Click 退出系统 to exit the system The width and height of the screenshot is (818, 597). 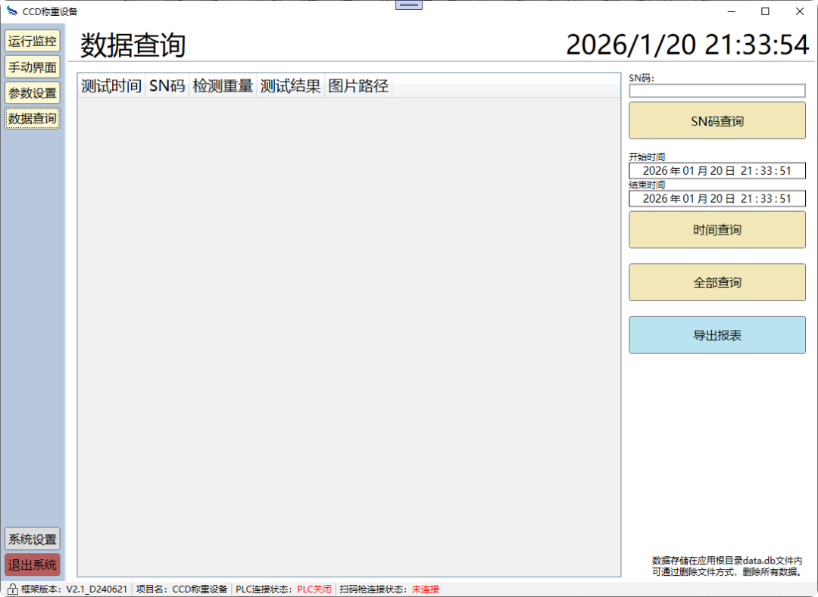click(32, 564)
